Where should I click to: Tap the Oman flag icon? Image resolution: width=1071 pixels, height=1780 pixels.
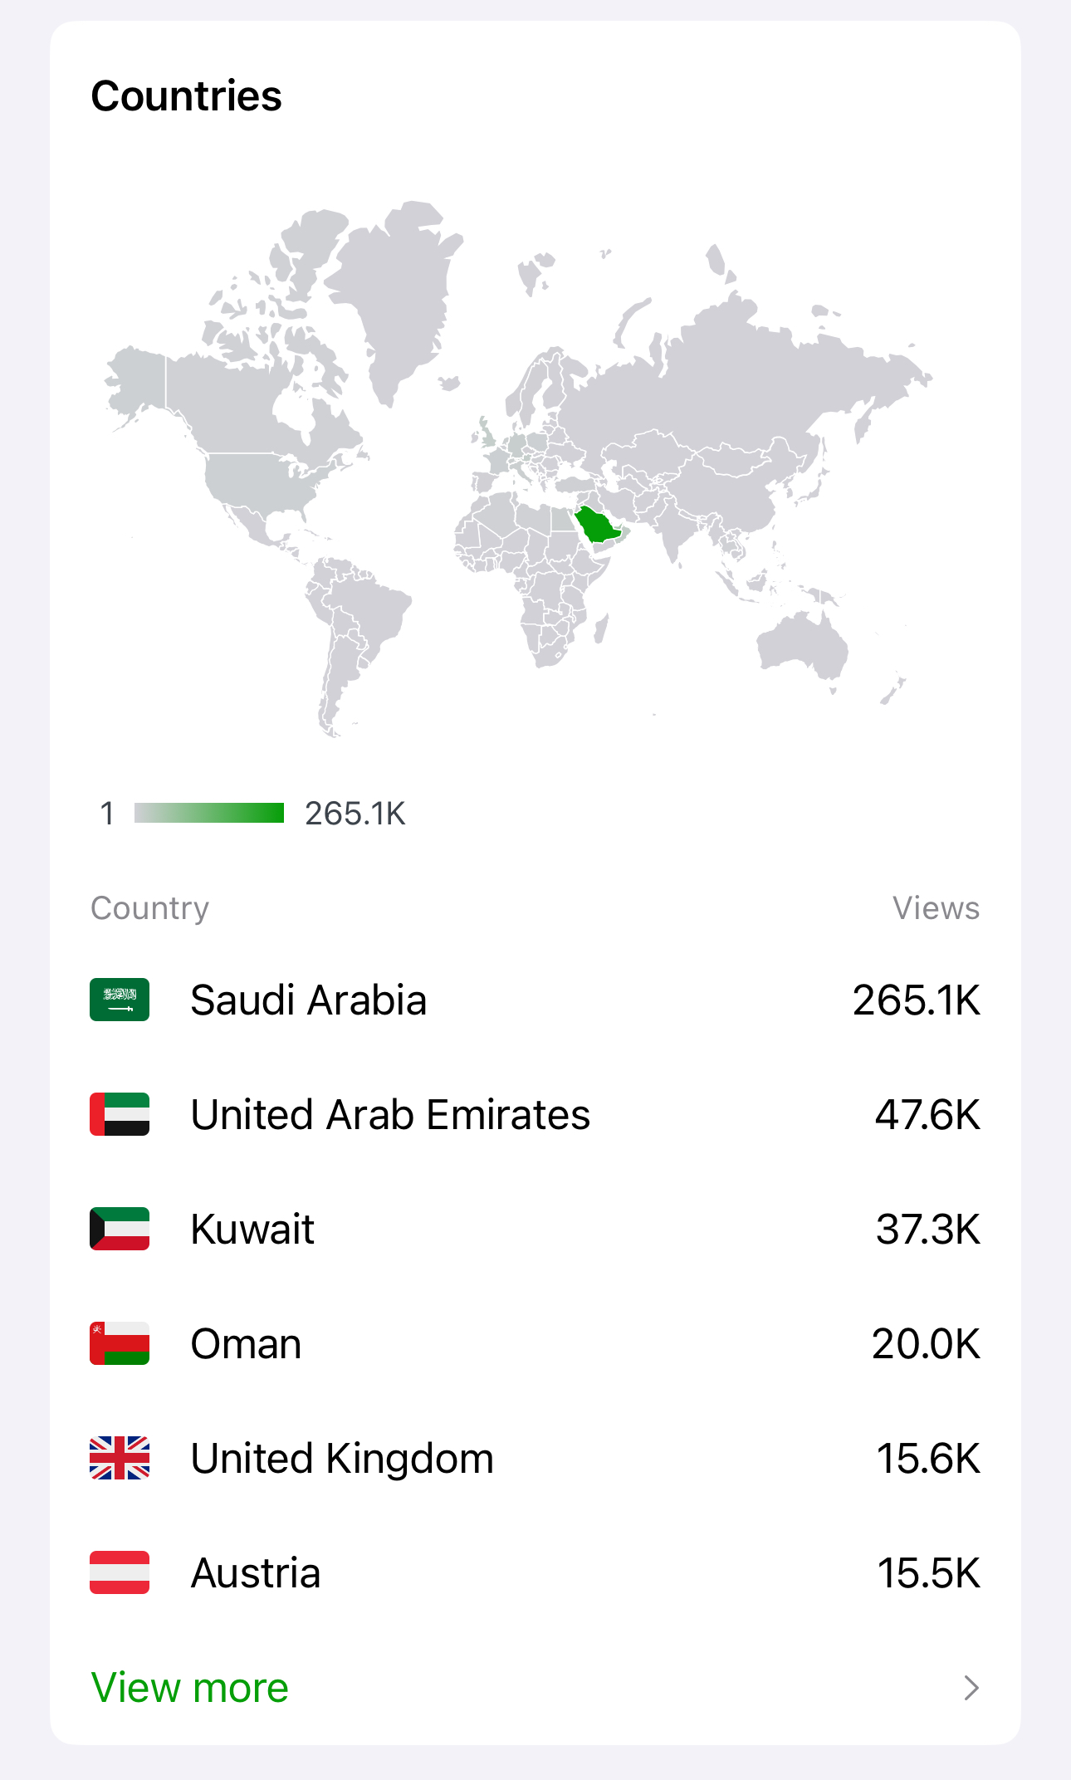120,1343
